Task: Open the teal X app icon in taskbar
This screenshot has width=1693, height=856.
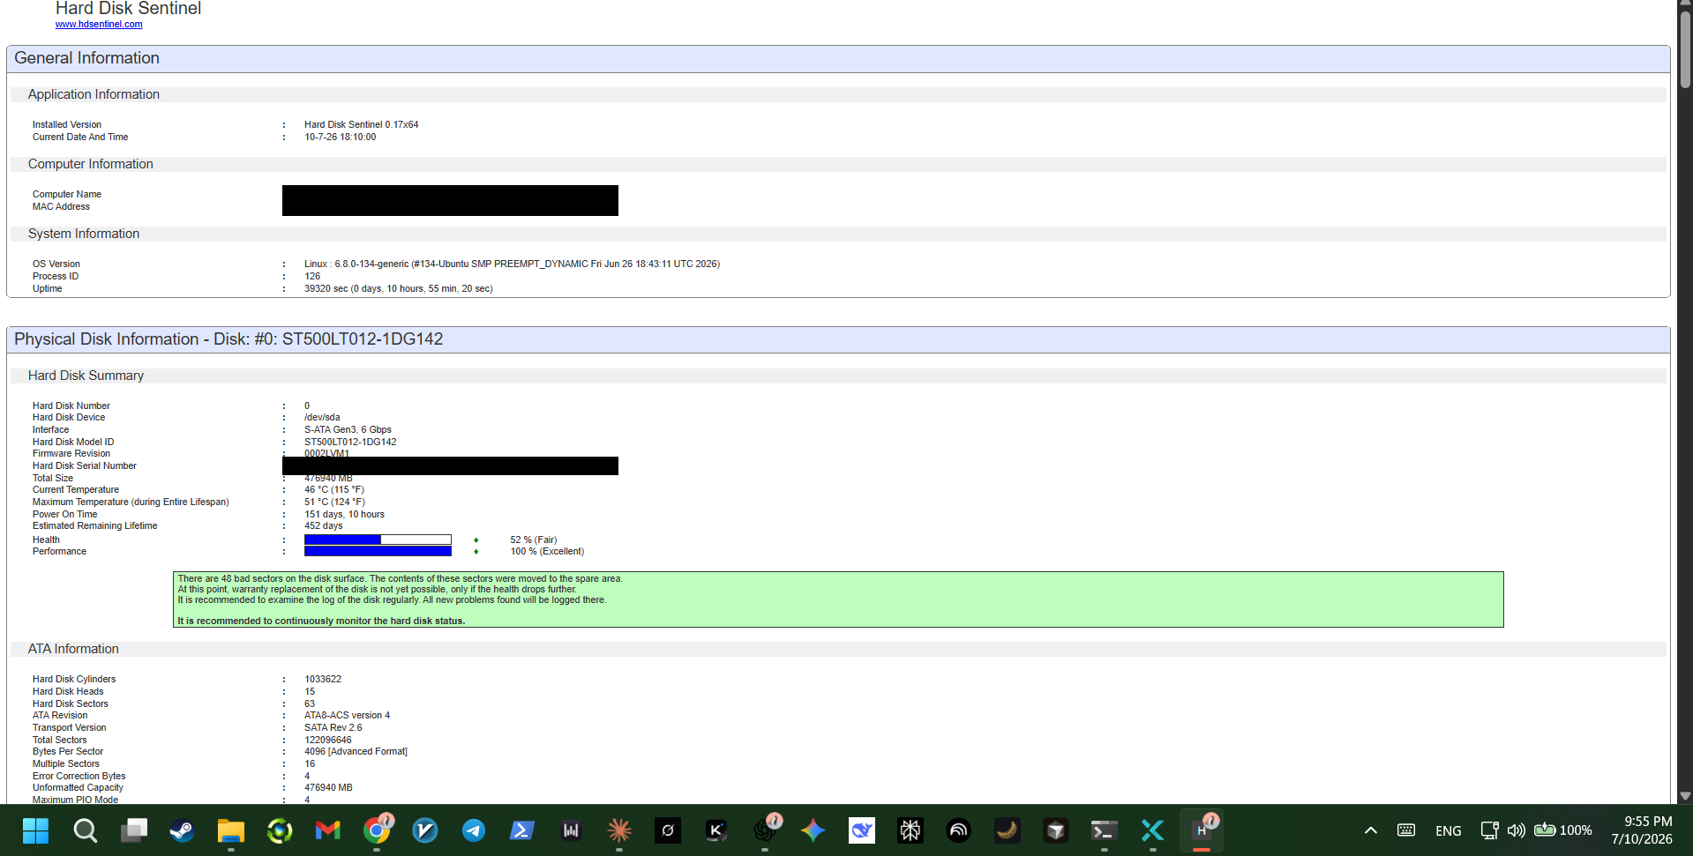Action: [1153, 830]
